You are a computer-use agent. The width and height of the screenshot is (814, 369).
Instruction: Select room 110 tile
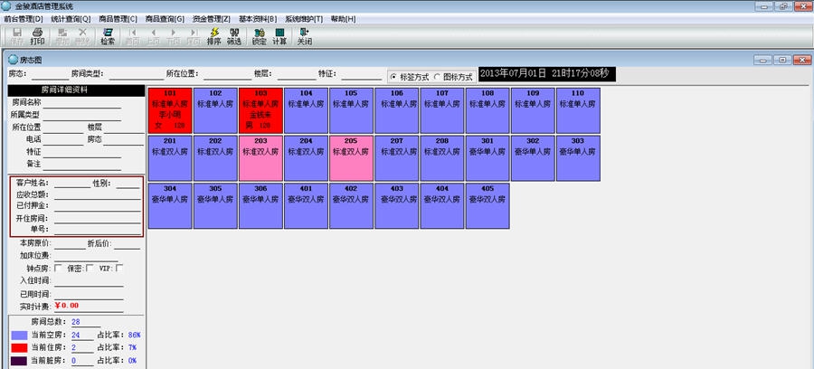[578, 110]
